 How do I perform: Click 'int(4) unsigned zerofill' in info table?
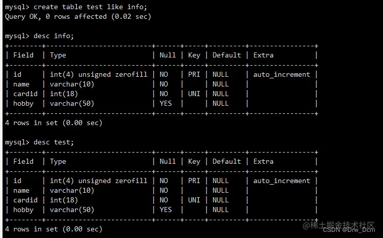[98, 74]
